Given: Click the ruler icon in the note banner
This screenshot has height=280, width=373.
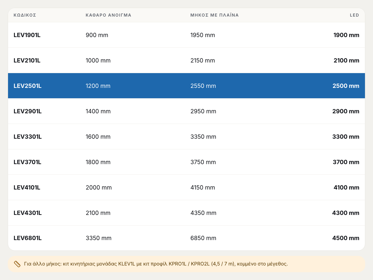Looking at the screenshot, I should (17, 264).
